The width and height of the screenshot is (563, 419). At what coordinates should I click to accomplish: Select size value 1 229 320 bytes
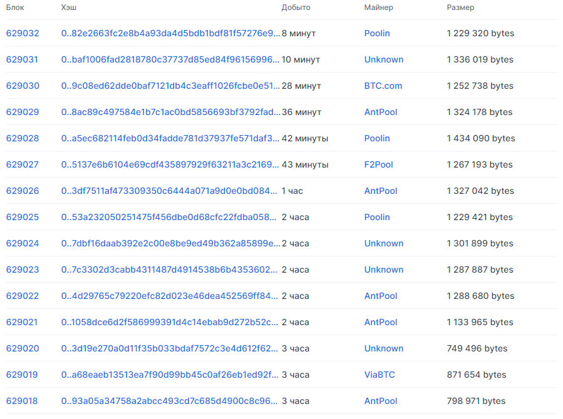tap(480, 33)
